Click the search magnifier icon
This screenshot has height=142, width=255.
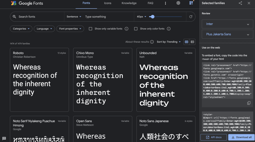coord(14,17)
